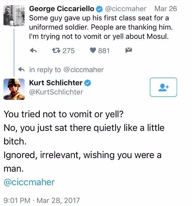Like the tweet with 881 hearts
The height and width of the screenshot is (206, 192).
point(93,50)
